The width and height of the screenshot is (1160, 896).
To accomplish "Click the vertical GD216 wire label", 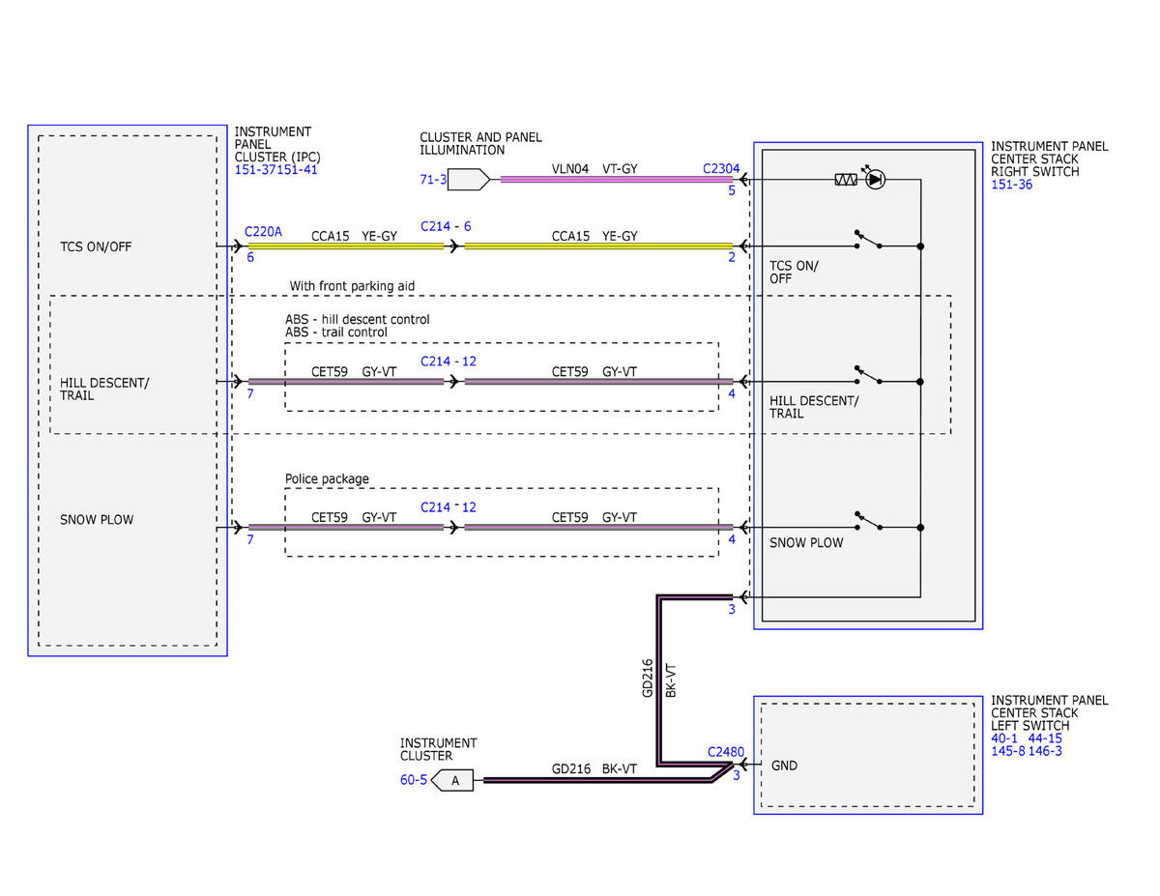I will 649,679.
